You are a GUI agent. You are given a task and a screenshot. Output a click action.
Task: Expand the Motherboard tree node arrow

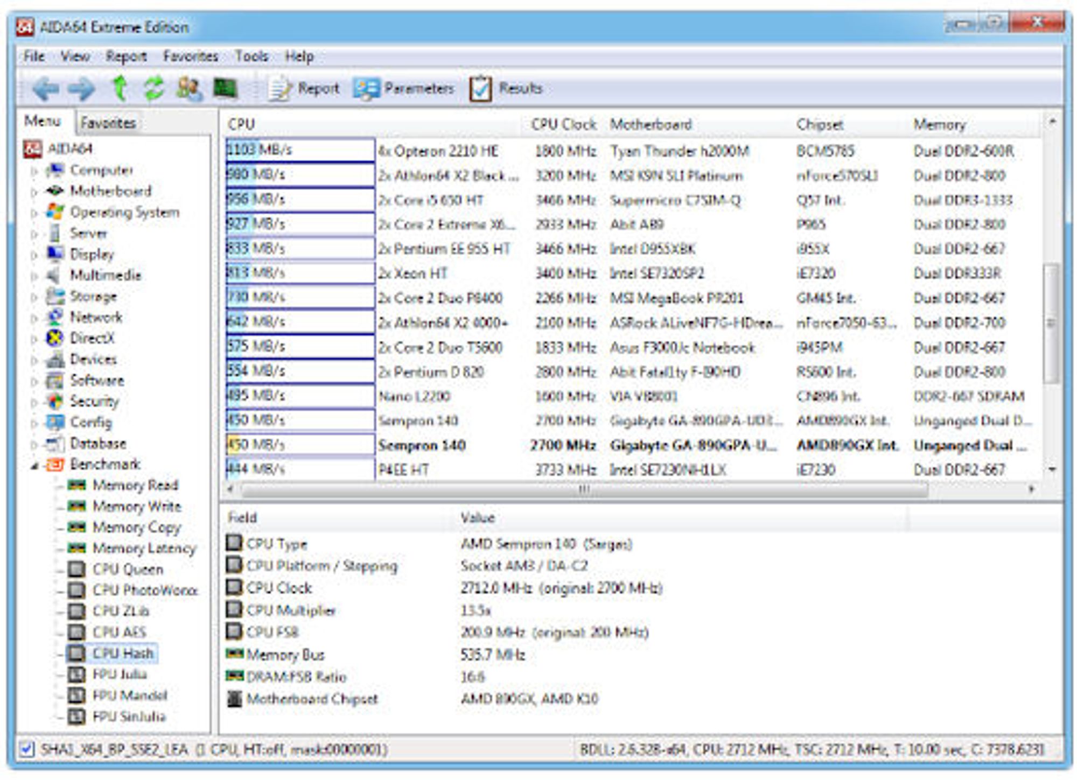click(x=34, y=192)
